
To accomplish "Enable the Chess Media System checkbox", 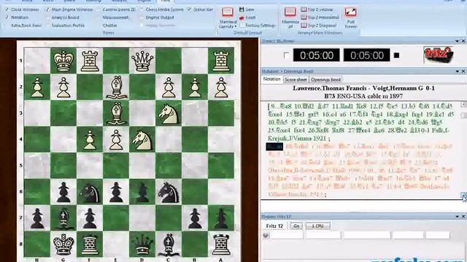I will [142, 9].
